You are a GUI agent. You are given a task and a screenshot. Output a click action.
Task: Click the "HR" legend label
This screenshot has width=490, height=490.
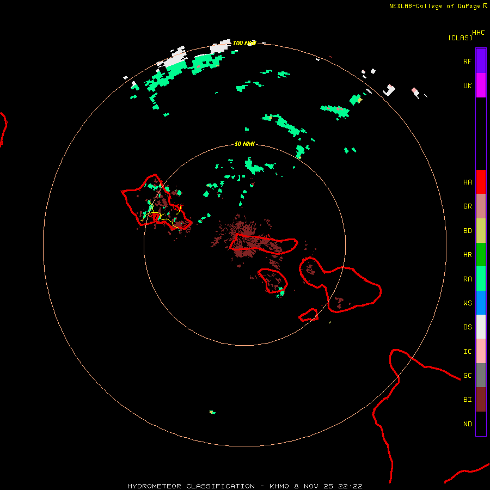click(x=467, y=255)
